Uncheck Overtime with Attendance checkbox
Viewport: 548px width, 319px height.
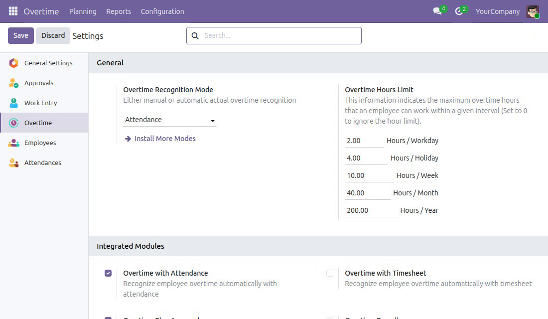tap(108, 273)
